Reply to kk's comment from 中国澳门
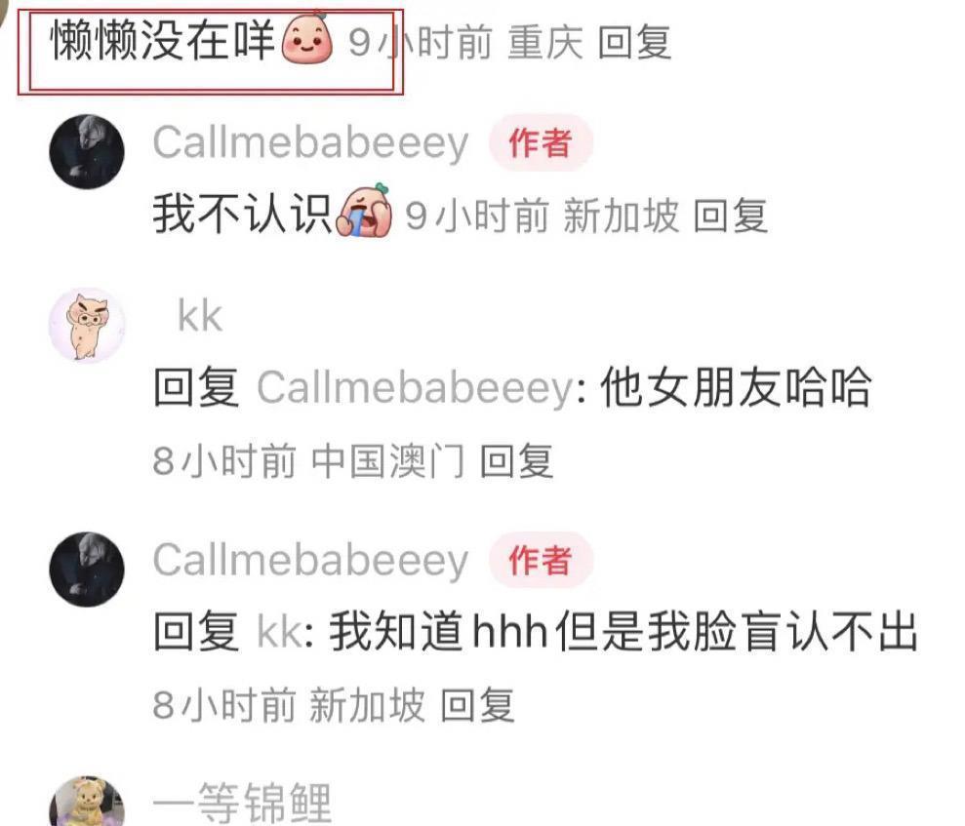965x826 pixels. [516, 460]
